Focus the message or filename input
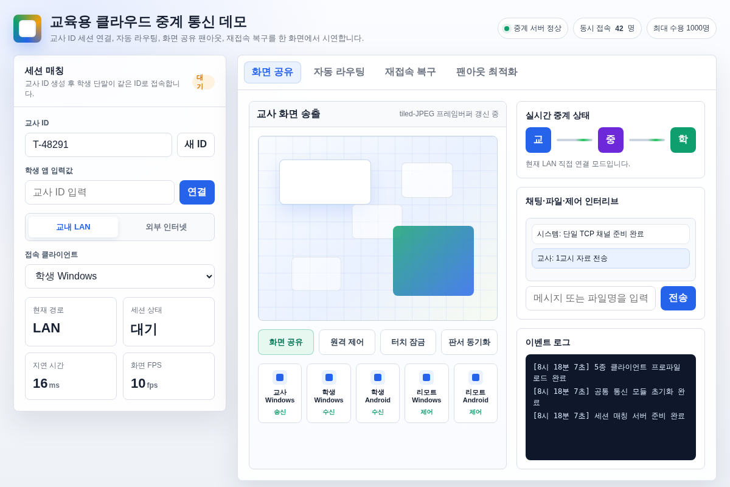The width and height of the screenshot is (730, 487). click(x=591, y=298)
